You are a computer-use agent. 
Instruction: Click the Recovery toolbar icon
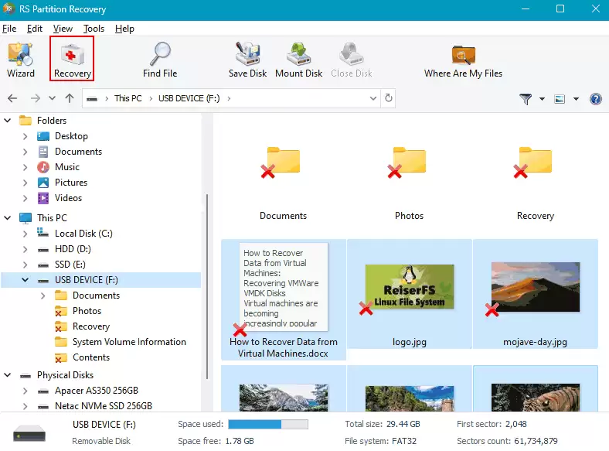click(x=72, y=60)
